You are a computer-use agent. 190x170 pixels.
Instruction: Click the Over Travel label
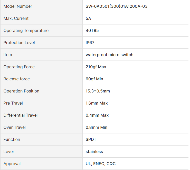tap(15, 127)
